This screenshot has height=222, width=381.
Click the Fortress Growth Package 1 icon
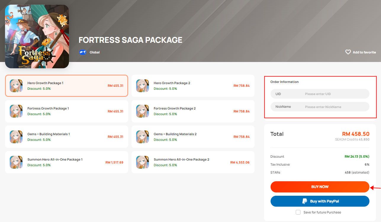[x=16, y=111]
